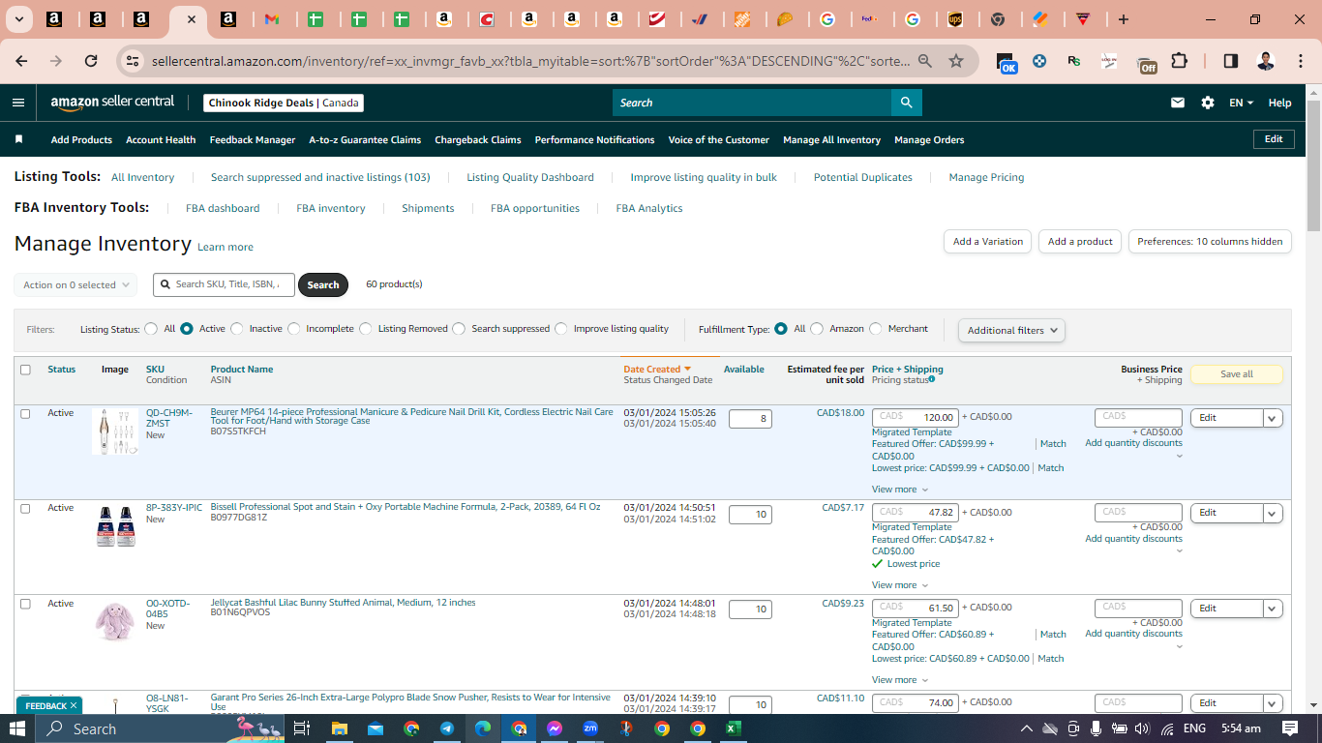Click the Chrome profile avatar
Viewport: 1322px width, 743px height.
click(1266, 61)
